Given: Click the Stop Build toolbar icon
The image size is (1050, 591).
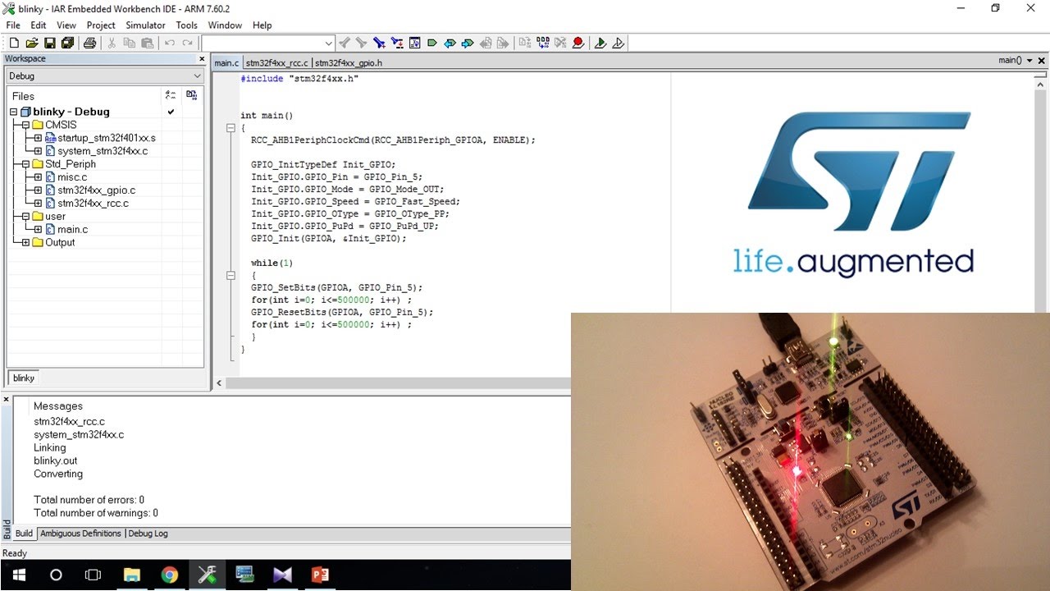Looking at the screenshot, I should tap(560, 43).
